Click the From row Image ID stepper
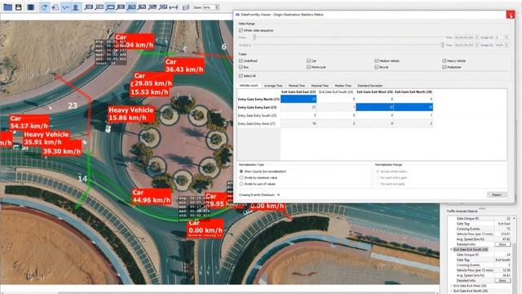This screenshot has height=294, width=522. [507, 38]
